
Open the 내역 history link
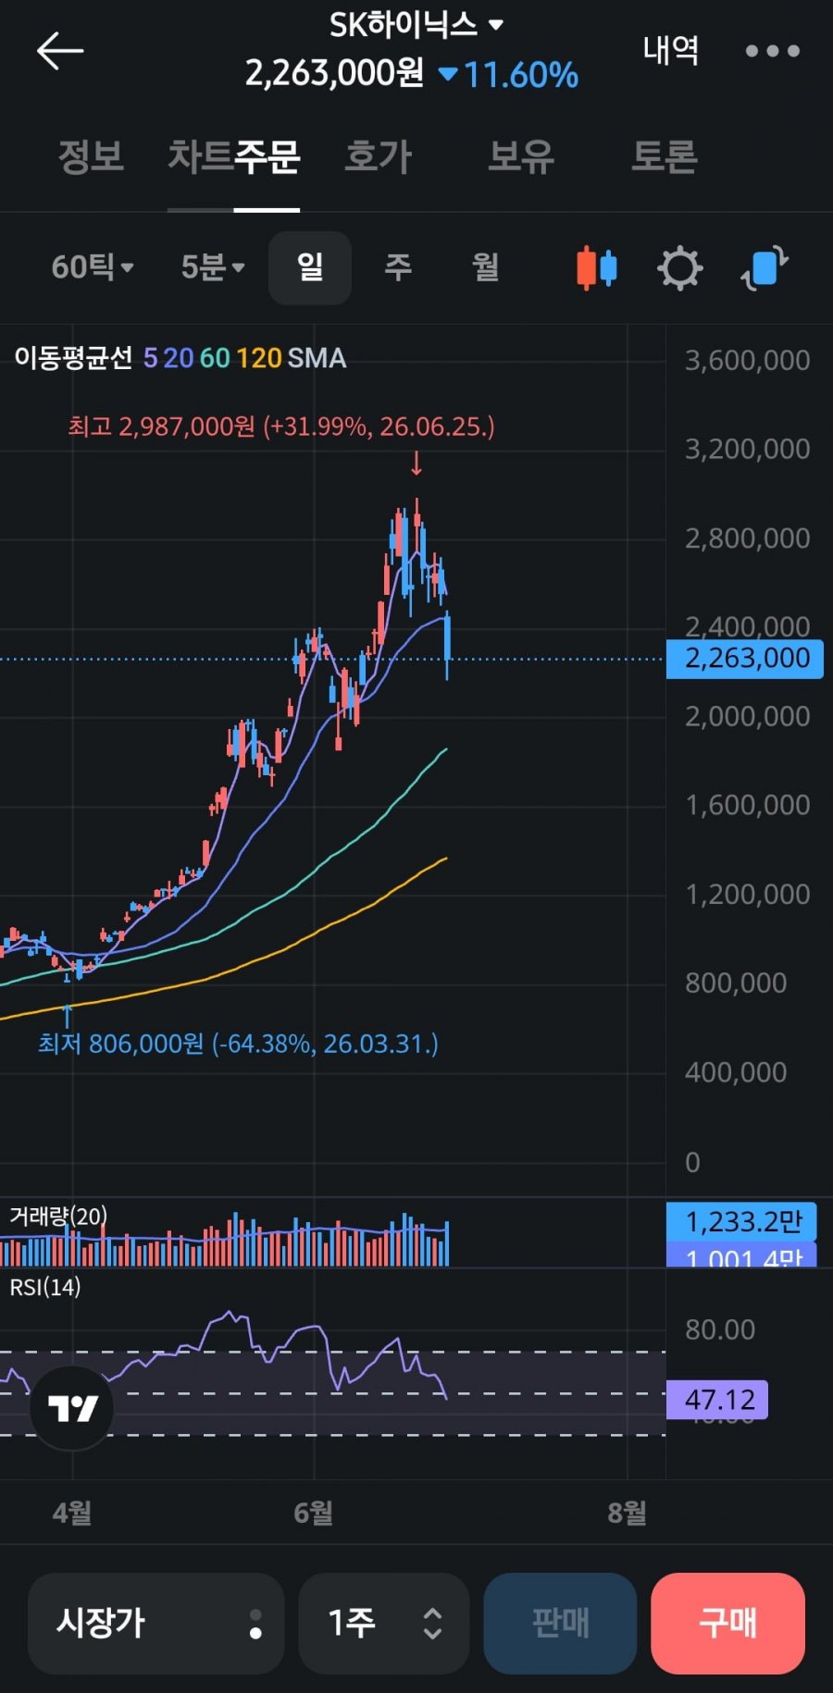(671, 50)
